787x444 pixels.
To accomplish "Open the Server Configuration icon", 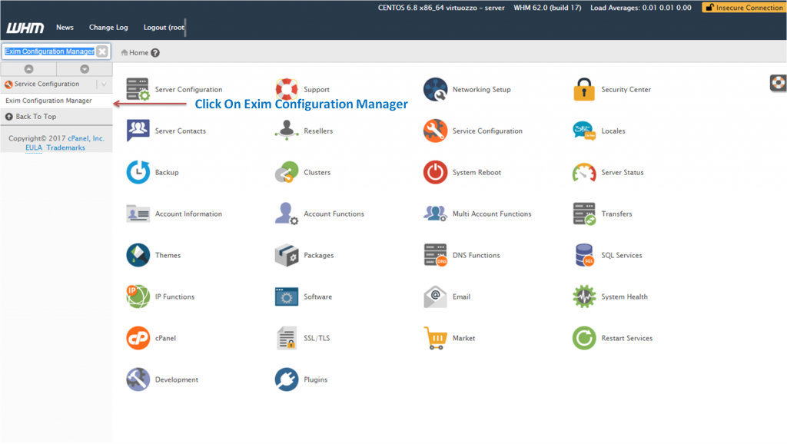I will [138, 89].
